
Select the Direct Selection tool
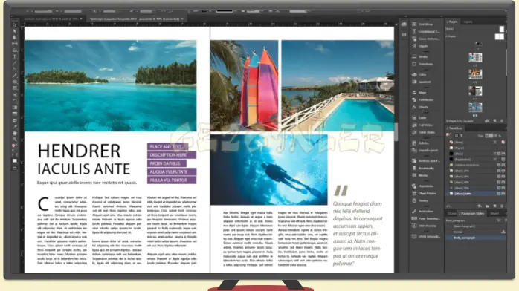point(15,31)
